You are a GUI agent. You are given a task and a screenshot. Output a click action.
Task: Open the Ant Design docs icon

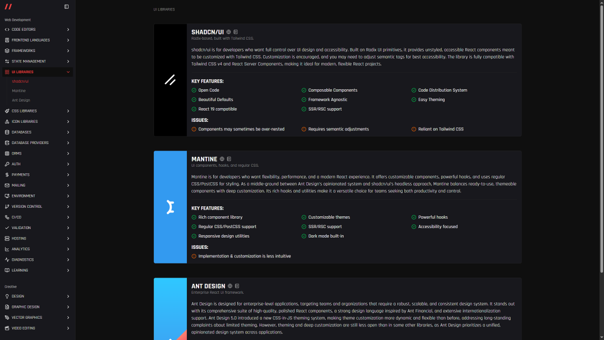(237, 286)
